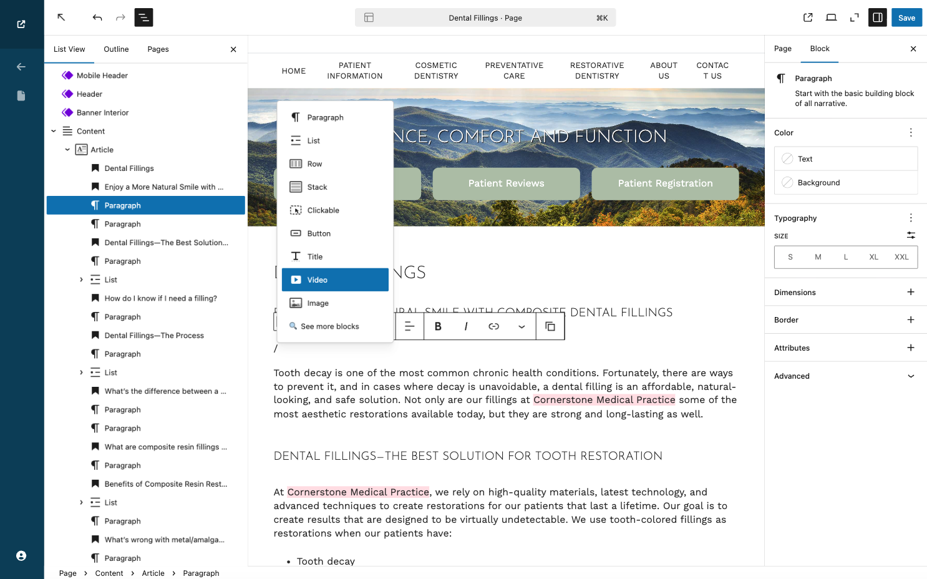927x579 pixels.
Task: Collapse the Content block tree
Action: coord(54,132)
